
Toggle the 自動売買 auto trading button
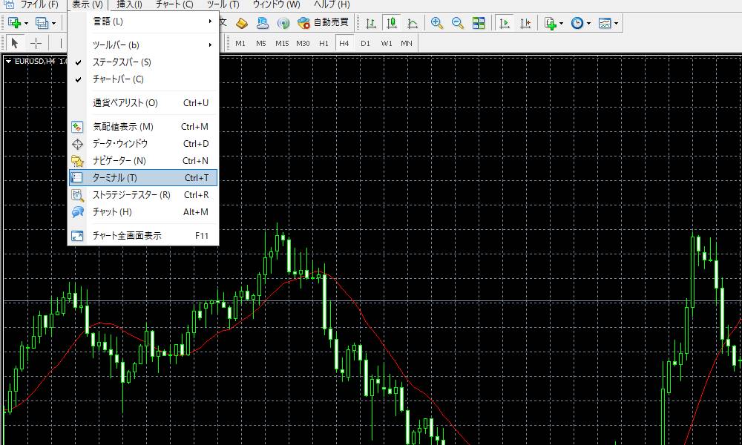tap(324, 23)
